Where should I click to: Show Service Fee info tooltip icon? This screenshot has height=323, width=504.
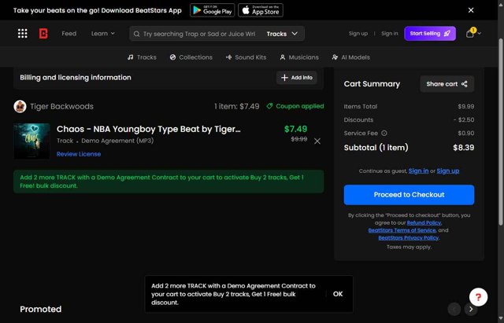pos(384,133)
